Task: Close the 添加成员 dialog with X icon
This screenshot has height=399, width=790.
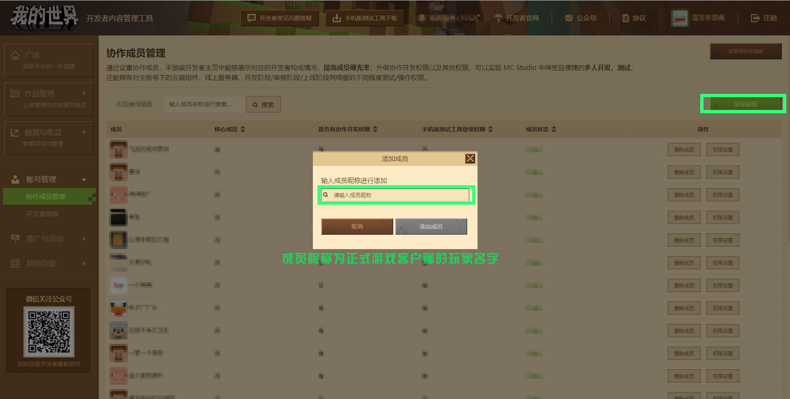Action: [x=470, y=159]
